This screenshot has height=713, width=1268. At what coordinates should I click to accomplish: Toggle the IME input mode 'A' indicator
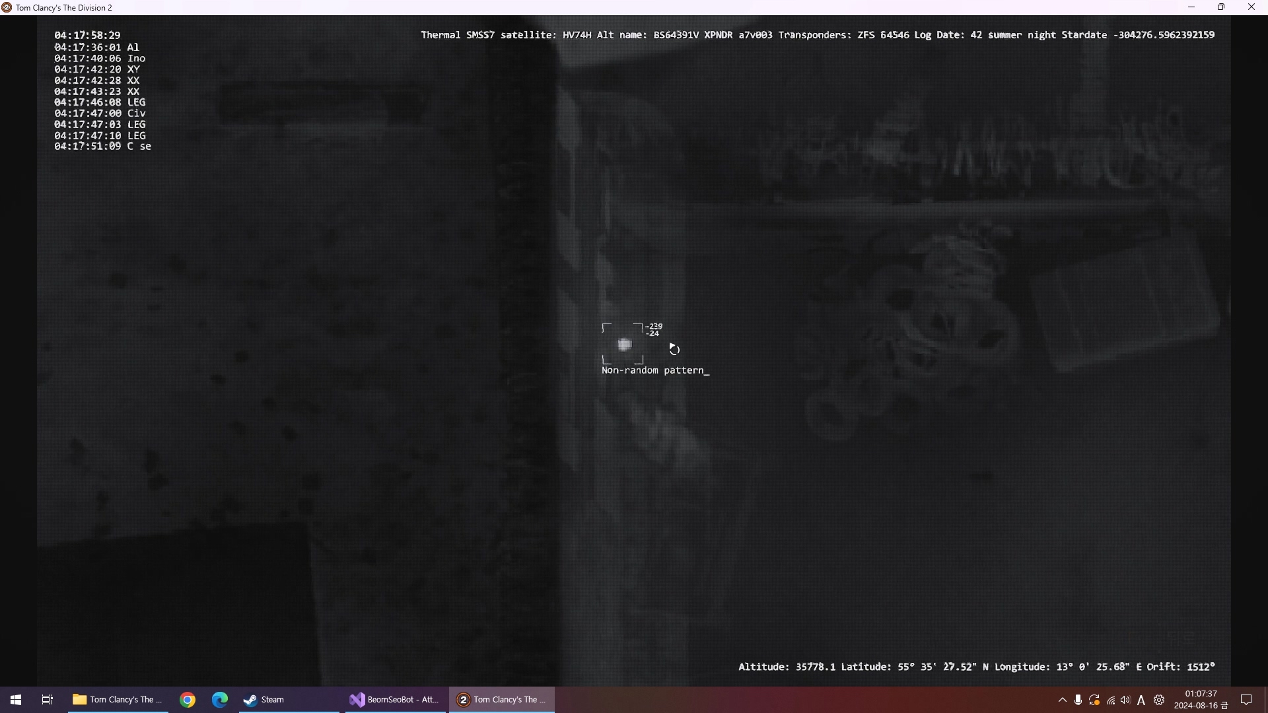click(1141, 700)
